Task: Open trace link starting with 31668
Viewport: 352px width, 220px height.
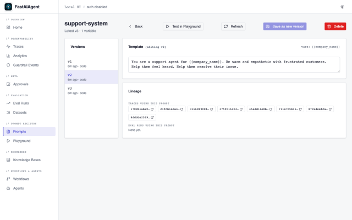Action: [201, 109]
